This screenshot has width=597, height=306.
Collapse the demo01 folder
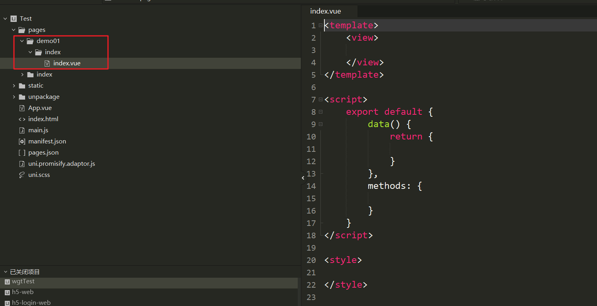[22, 41]
